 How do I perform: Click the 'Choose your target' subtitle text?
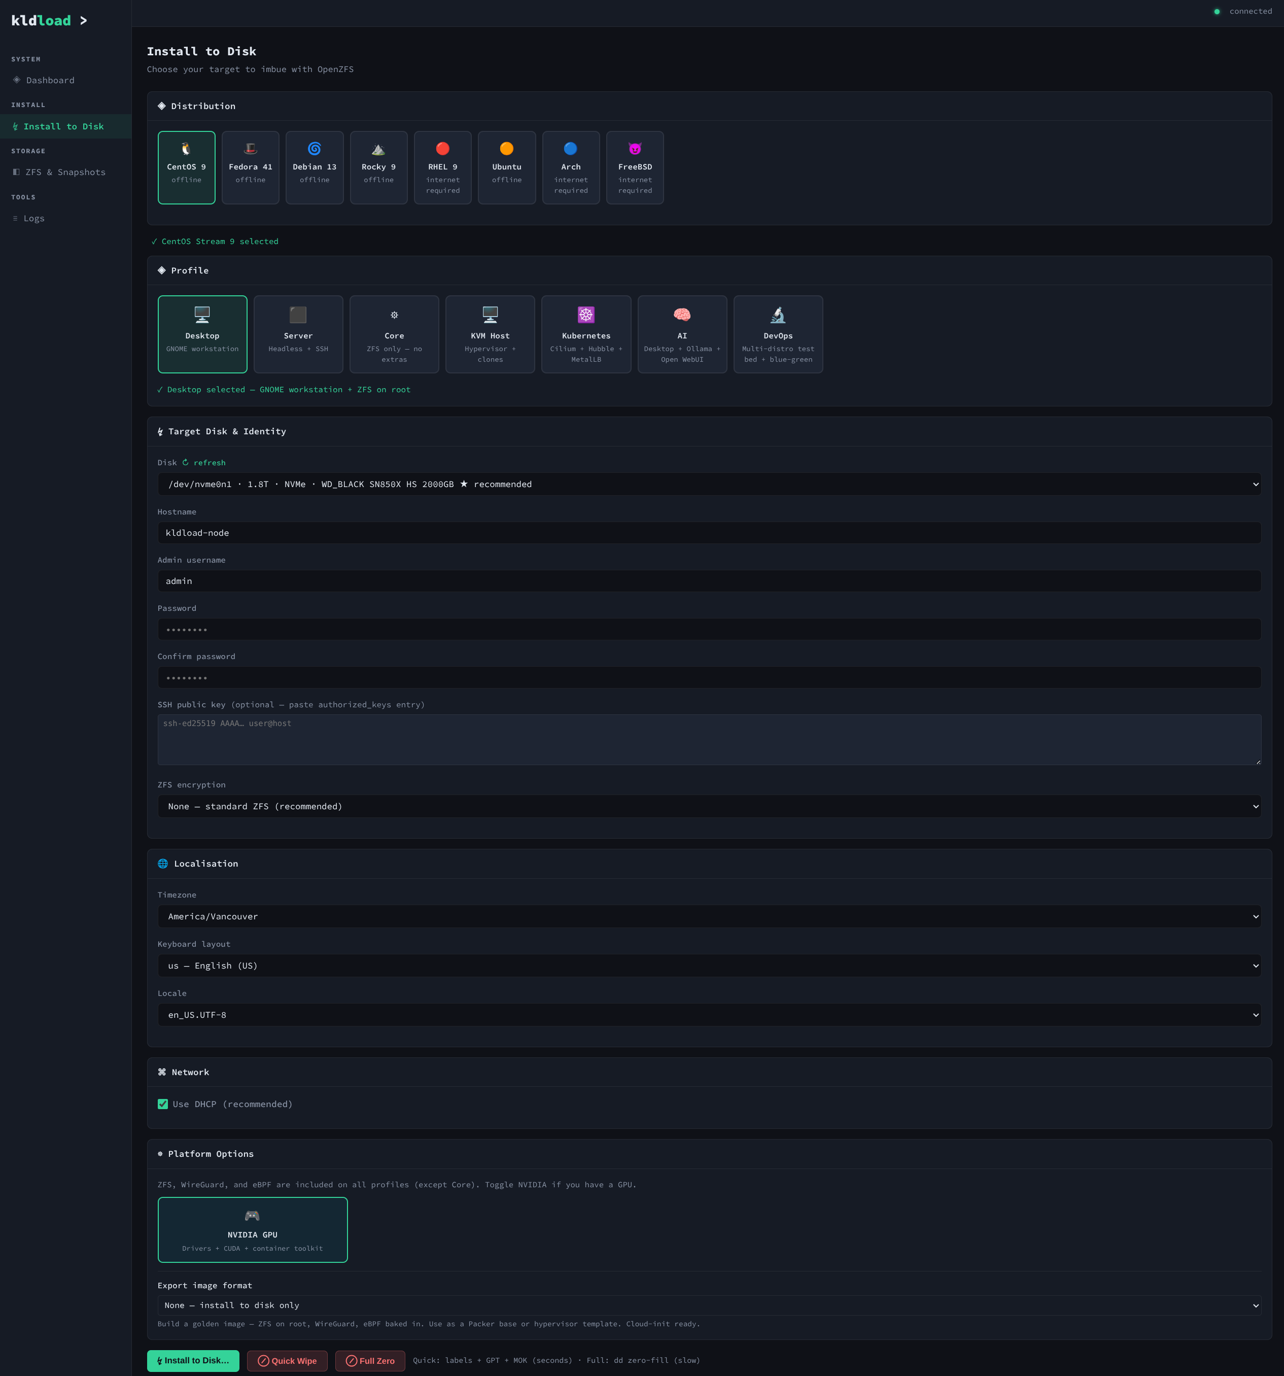pyautogui.click(x=250, y=69)
